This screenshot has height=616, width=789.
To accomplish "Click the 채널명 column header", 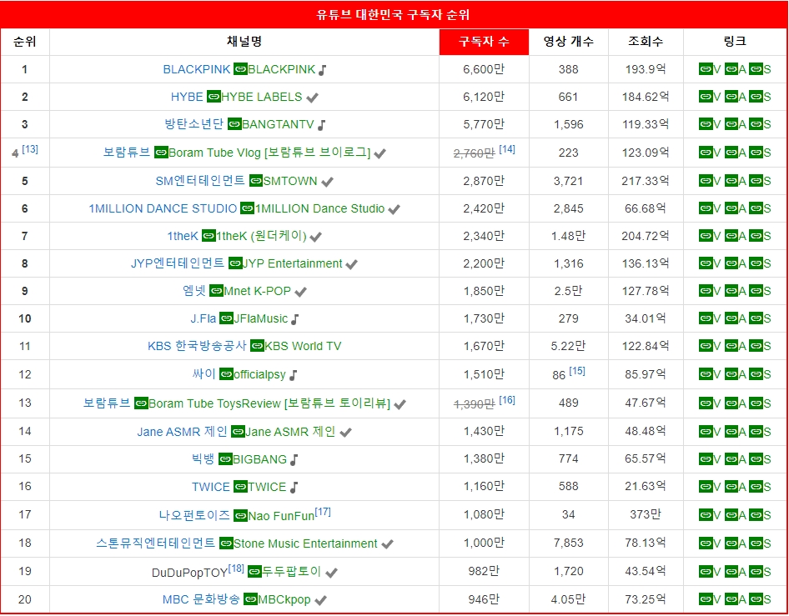I will [244, 42].
